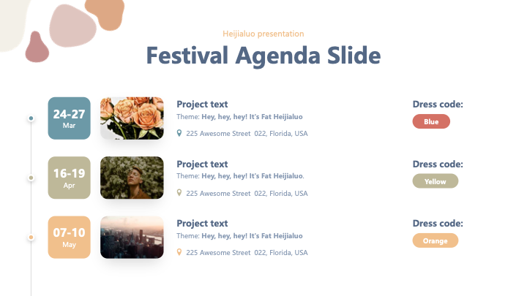Click the Orange dress code pill
The height and width of the screenshot is (296, 527).
(436, 240)
